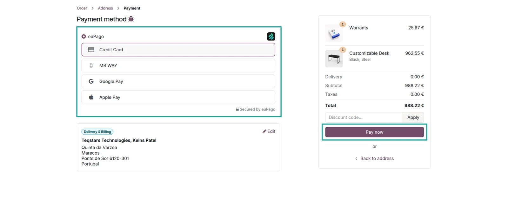Apply the discount code
Image resolution: width=508 pixels, height=223 pixels.
413,117
